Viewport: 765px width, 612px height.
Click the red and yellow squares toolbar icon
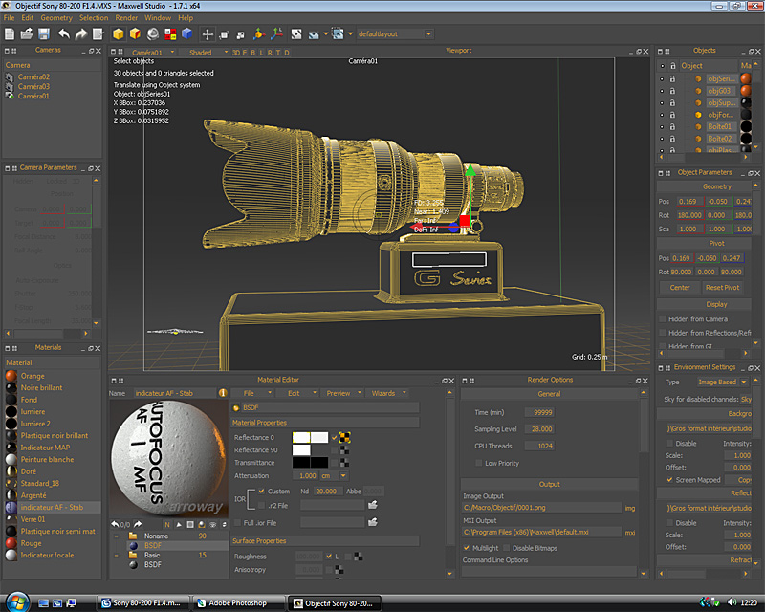point(170,33)
